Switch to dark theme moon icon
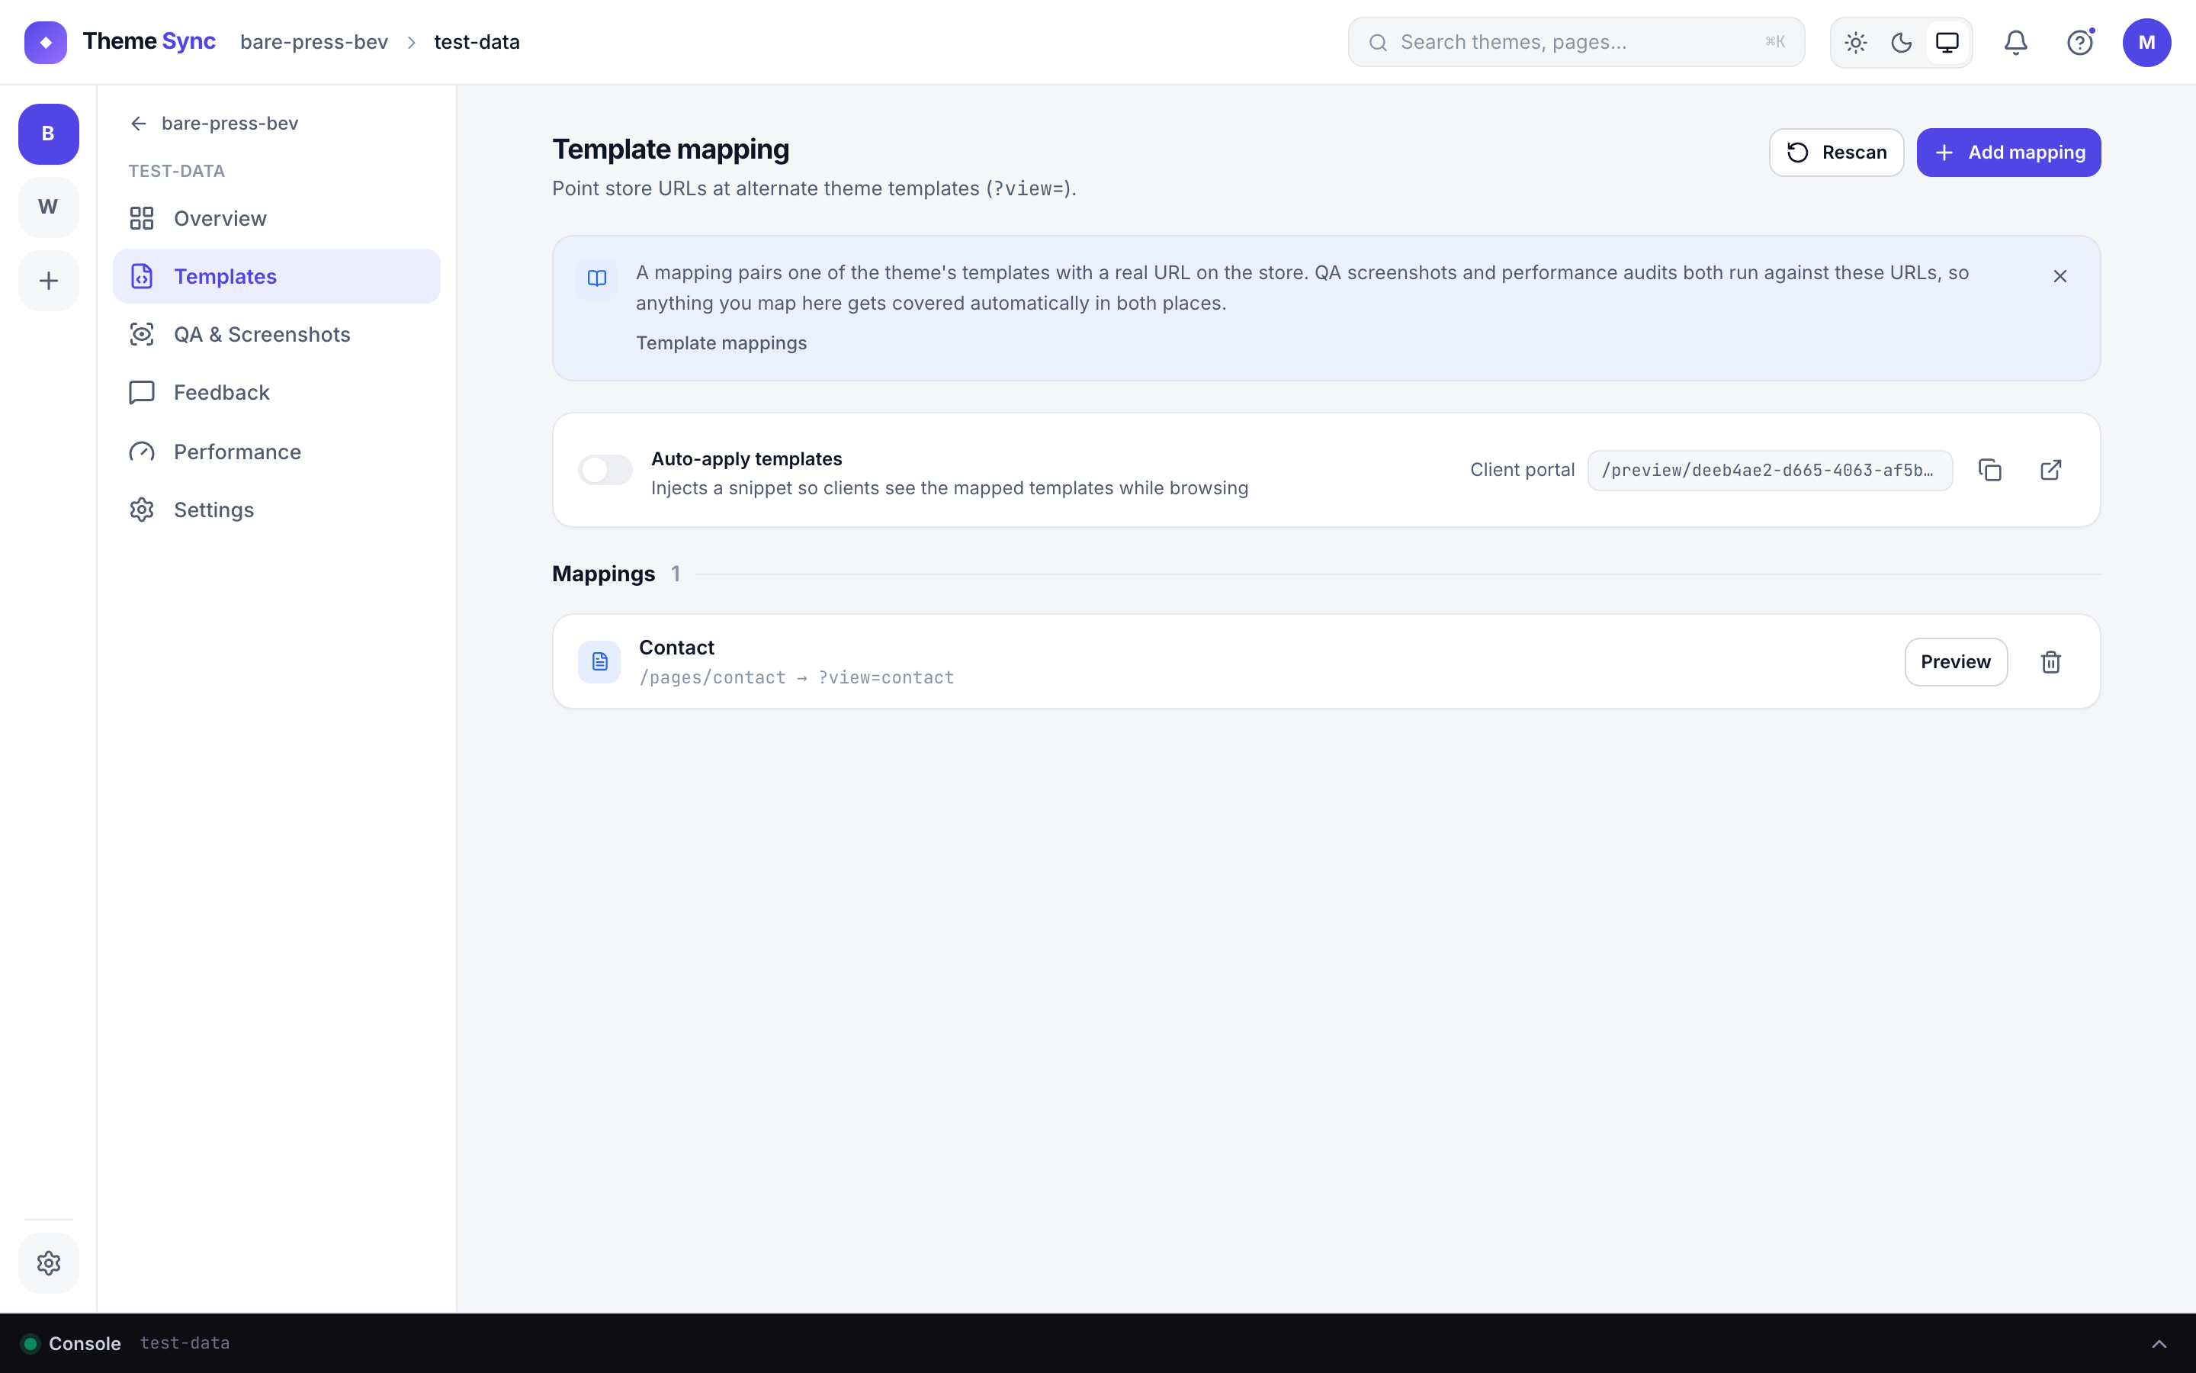2196x1373 pixels. (x=1901, y=43)
